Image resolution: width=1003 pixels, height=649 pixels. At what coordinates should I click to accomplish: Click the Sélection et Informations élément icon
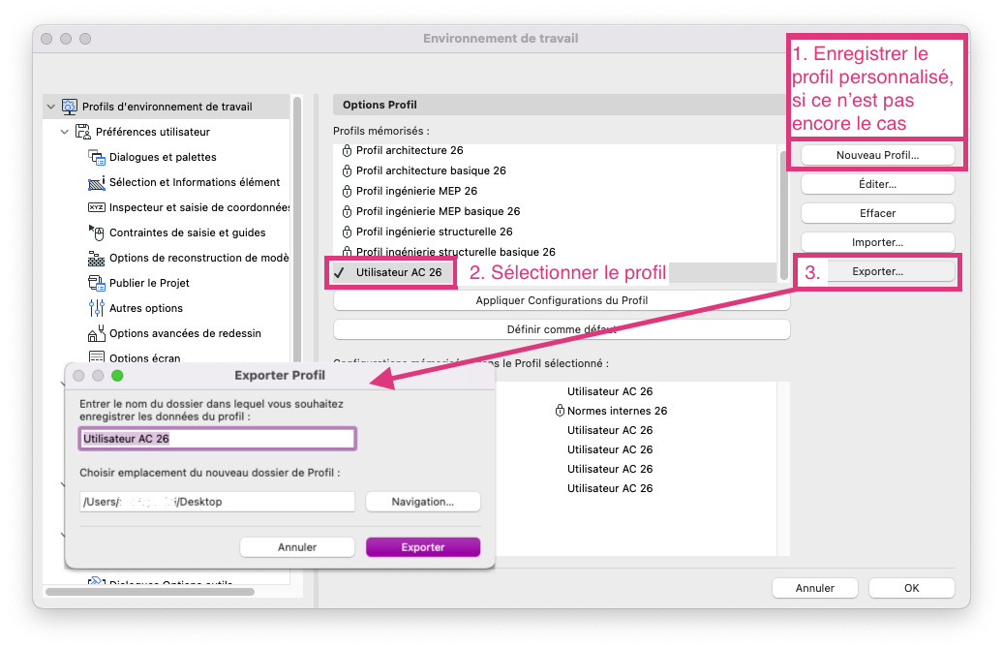pos(96,182)
